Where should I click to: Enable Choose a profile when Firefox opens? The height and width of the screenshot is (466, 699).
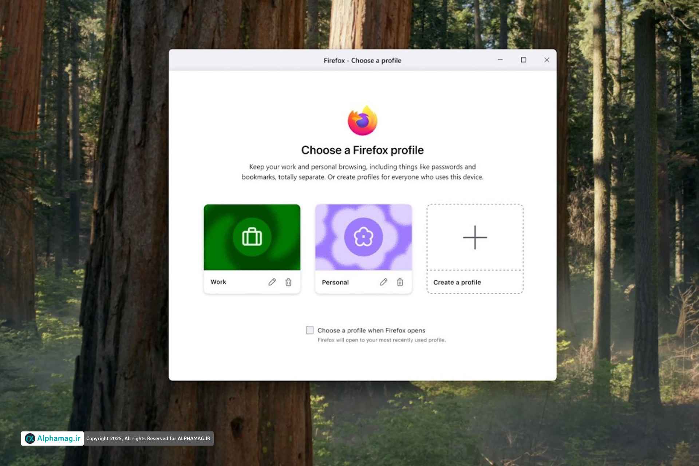click(x=309, y=330)
